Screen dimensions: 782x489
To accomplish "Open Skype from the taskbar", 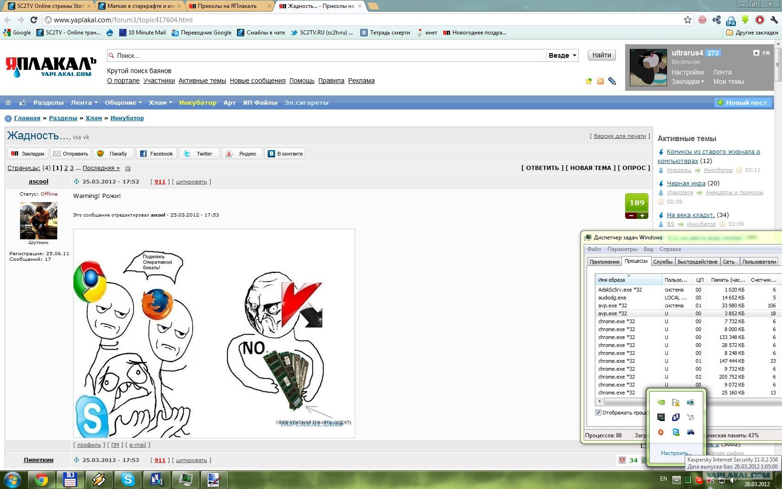I will 128,479.
